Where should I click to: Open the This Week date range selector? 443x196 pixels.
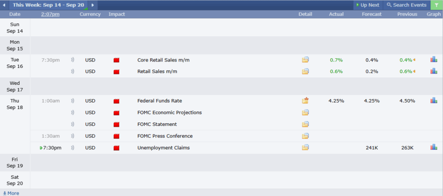click(x=48, y=5)
